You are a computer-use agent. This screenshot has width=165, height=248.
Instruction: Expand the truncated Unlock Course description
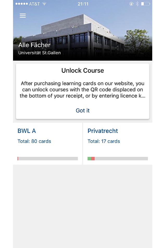82,90
